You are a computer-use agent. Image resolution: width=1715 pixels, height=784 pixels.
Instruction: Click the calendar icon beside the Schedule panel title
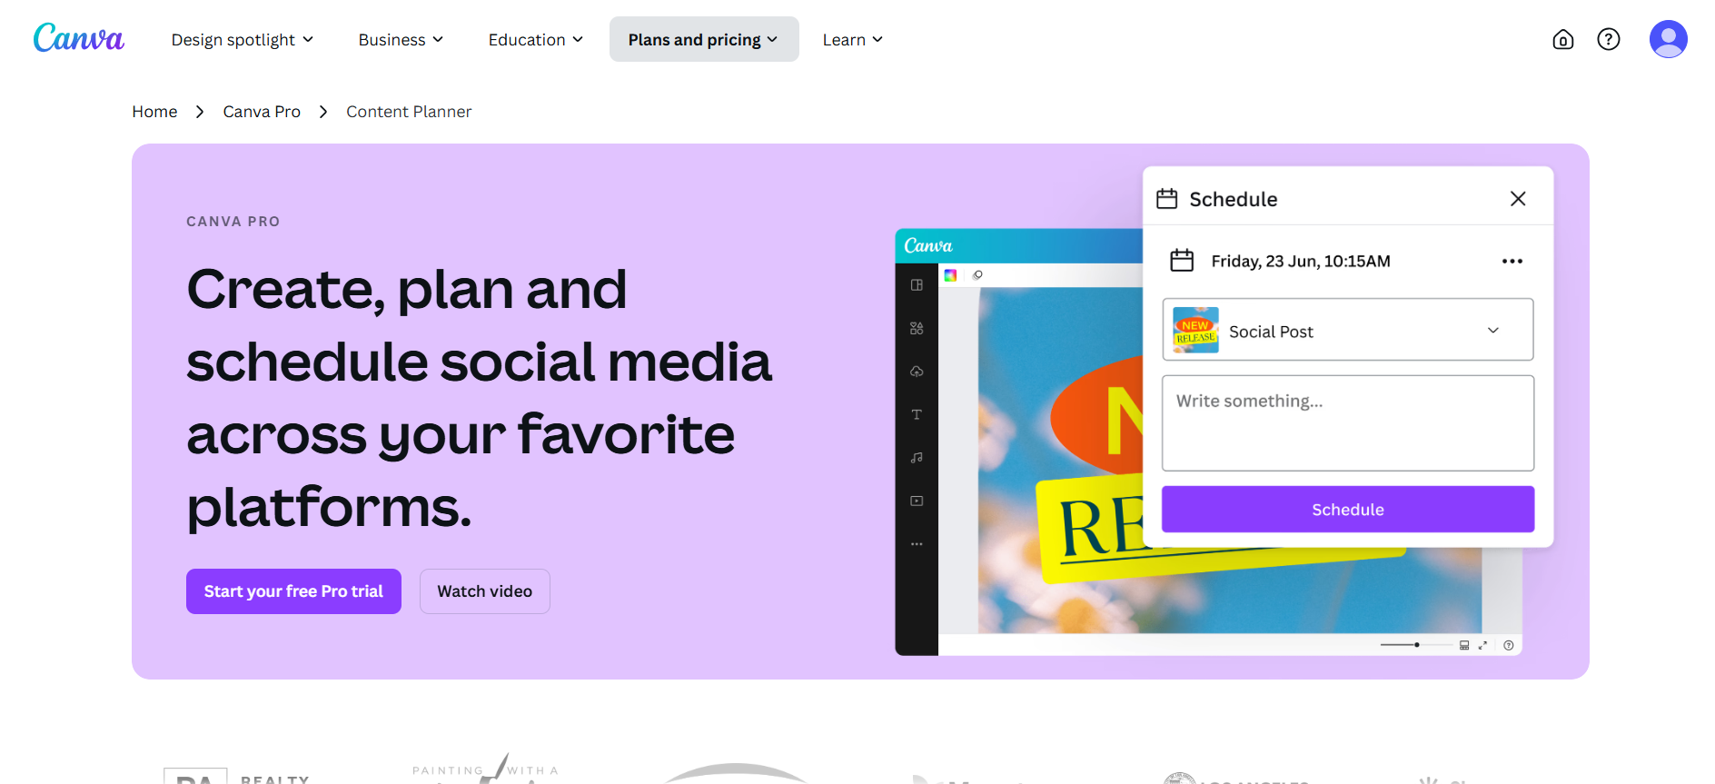coord(1167,199)
